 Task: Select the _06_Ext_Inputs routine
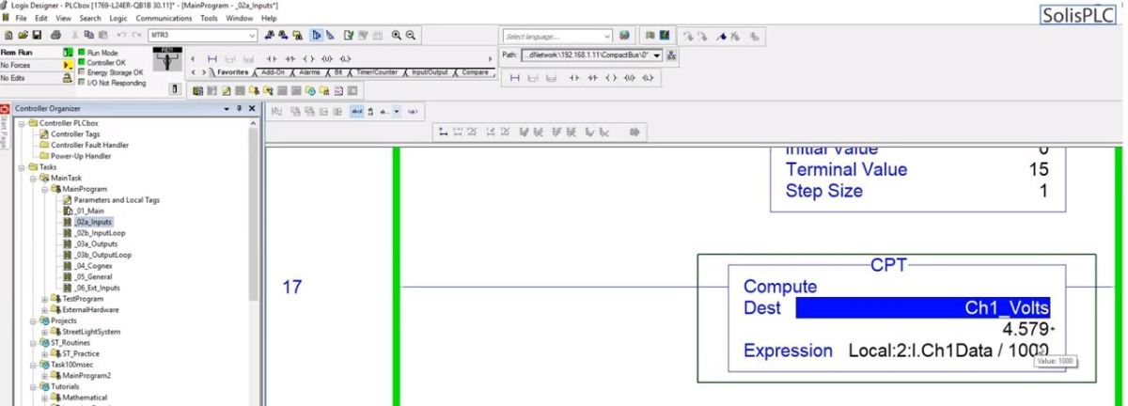96,288
